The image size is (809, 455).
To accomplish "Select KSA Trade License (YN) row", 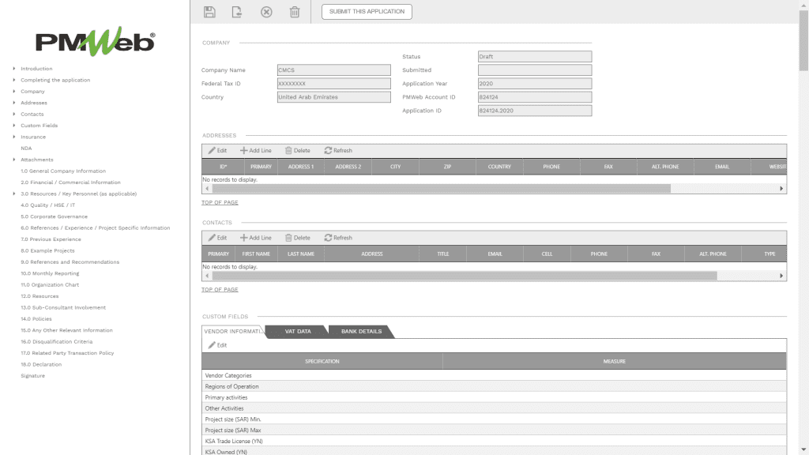I will pos(494,441).
